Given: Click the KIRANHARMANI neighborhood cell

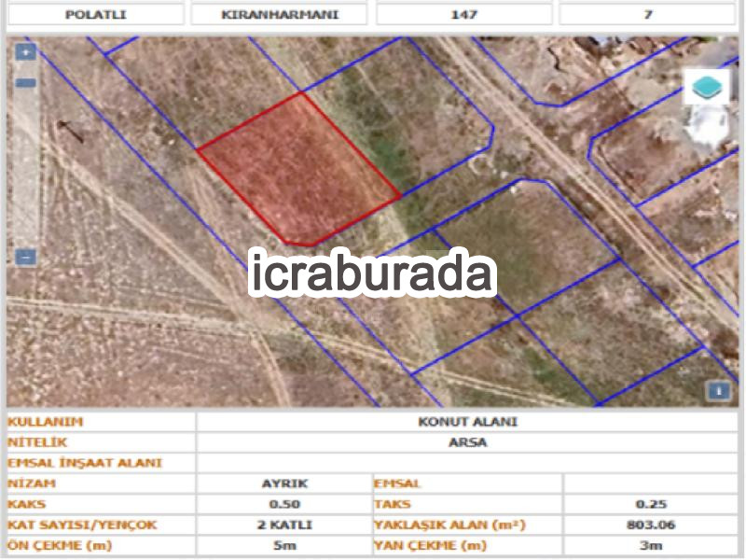Looking at the screenshot, I should coord(279,14).
